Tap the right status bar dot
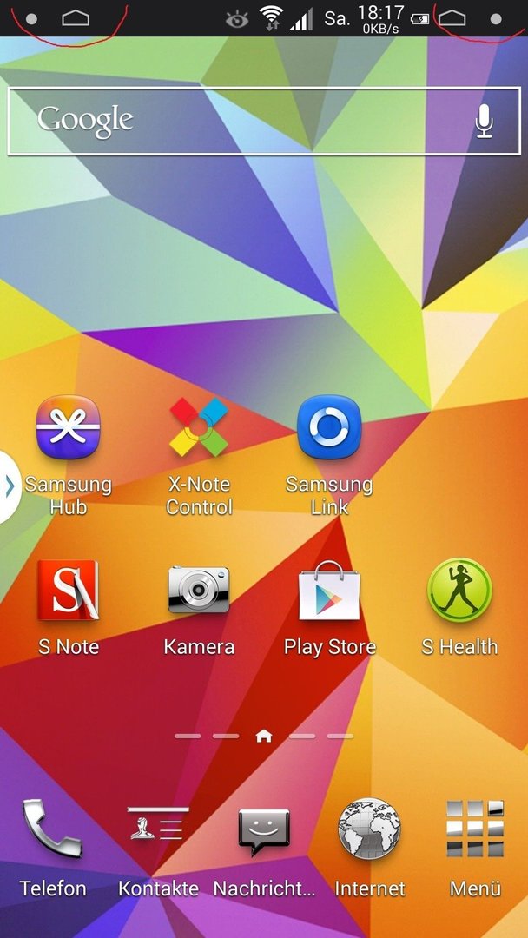 [496, 19]
